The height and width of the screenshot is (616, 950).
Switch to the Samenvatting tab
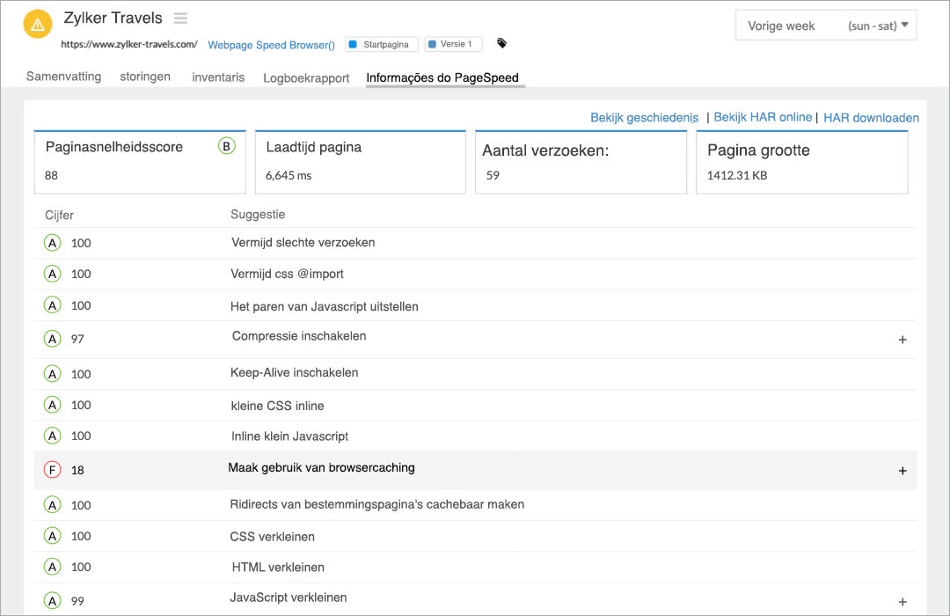pyautogui.click(x=63, y=77)
